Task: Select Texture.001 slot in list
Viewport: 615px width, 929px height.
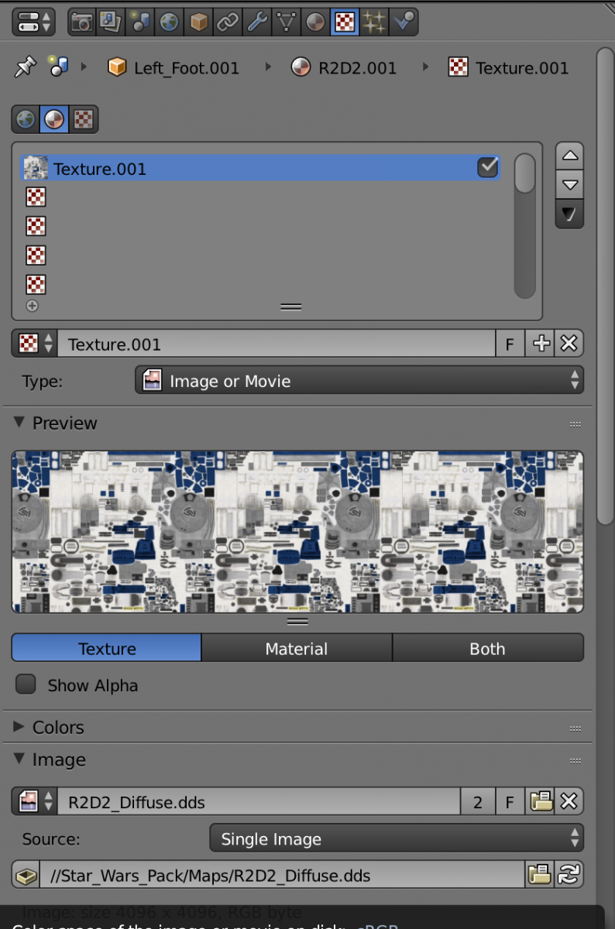Action: pyautogui.click(x=260, y=168)
